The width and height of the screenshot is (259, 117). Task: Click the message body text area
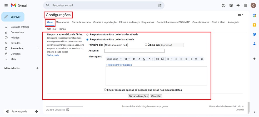pos(156,76)
